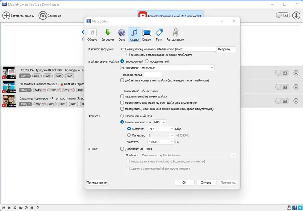Screen dimensions: 303x211
Task: Click the 4K Maldives video thumbnail
Action: click(9, 87)
